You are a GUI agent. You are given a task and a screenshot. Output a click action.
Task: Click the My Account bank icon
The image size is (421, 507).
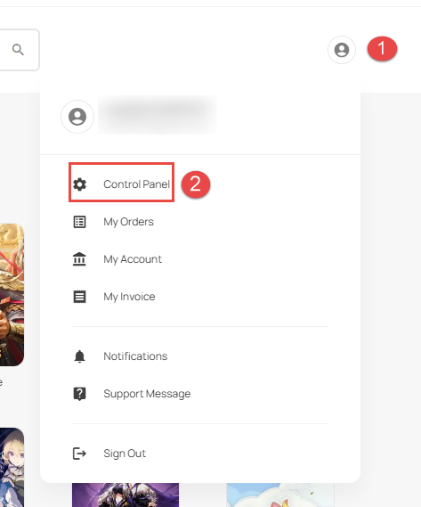79,259
